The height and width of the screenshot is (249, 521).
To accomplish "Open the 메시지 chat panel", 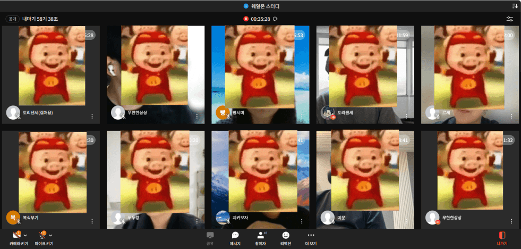I will click(x=235, y=239).
